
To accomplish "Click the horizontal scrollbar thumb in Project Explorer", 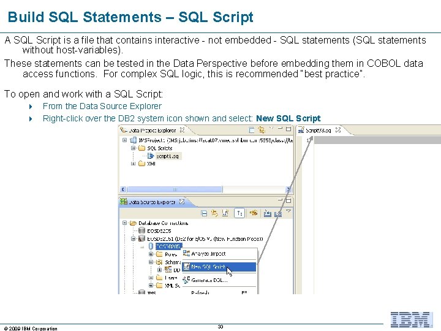I will click(175, 189).
